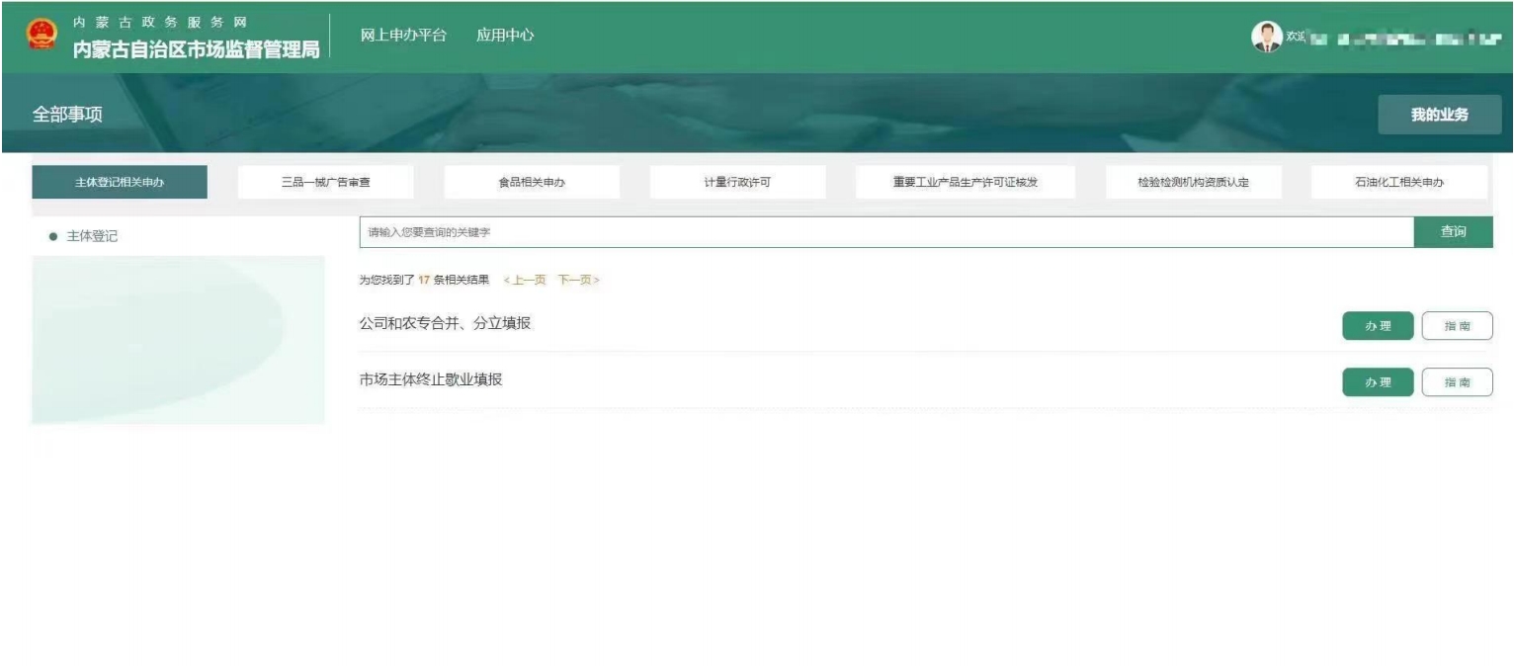Open the 我的业务 page
This screenshot has width=1514, height=666.
click(x=1439, y=115)
